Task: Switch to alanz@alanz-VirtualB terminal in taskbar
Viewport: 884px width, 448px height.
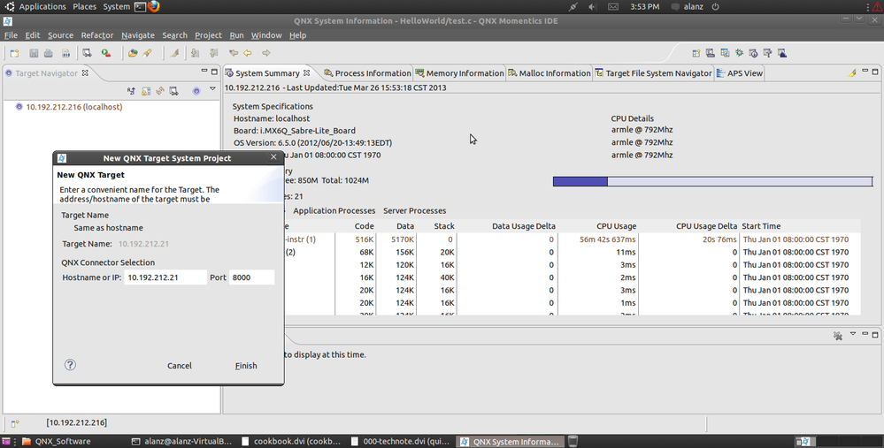Action: pyautogui.click(x=181, y=441)
